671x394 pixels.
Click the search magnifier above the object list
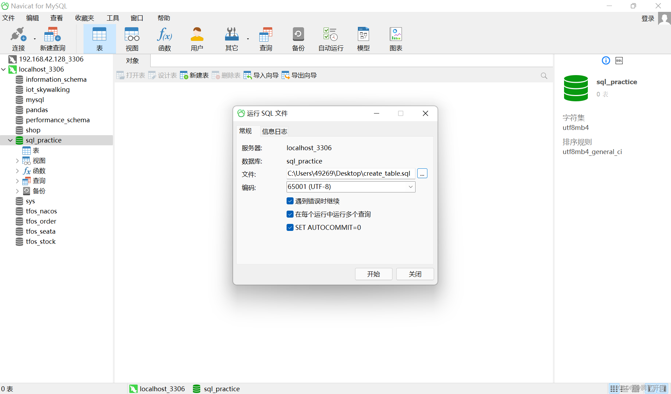544,75
